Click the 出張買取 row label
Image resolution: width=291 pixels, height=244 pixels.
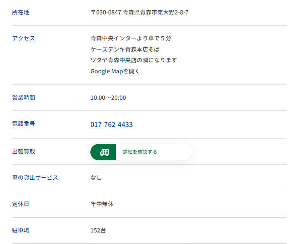24,152
